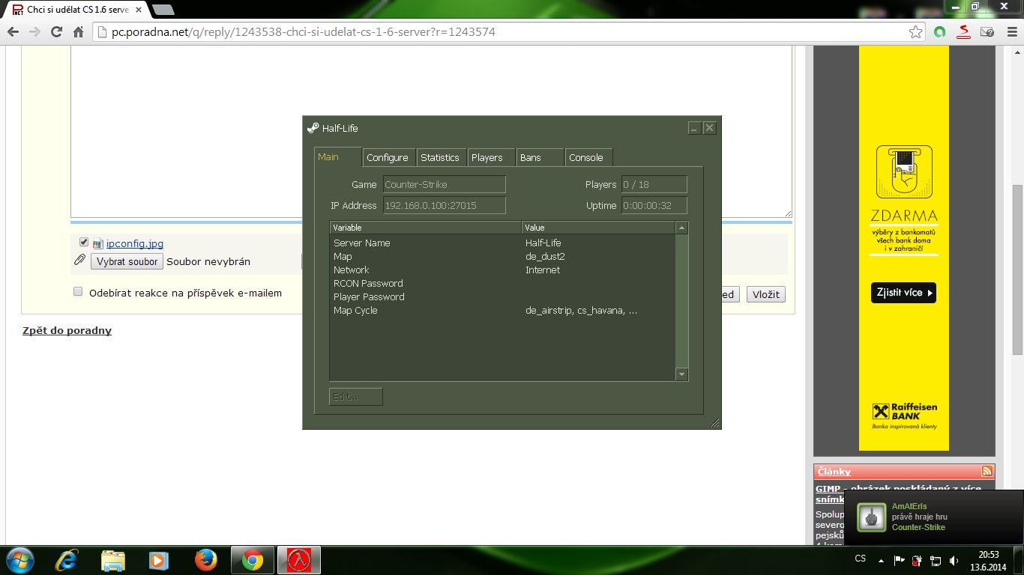Open the network icon in system tray
Screen dimensions: 1024x575
[935, 559]
